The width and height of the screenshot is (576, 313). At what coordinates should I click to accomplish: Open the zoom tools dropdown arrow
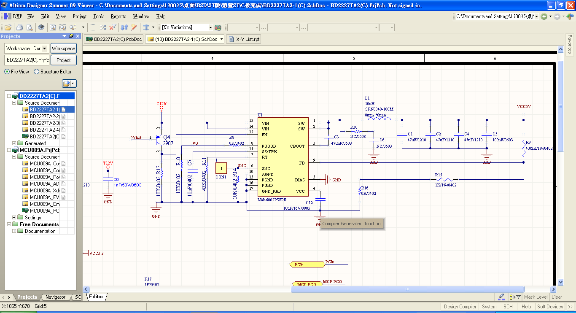(83, 27)
